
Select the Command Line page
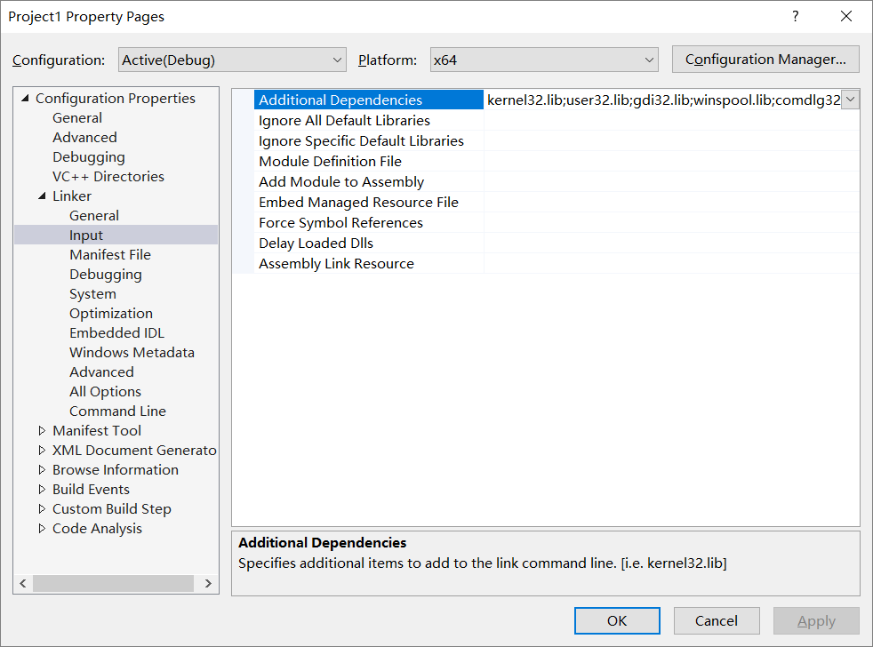click(117, 411)
